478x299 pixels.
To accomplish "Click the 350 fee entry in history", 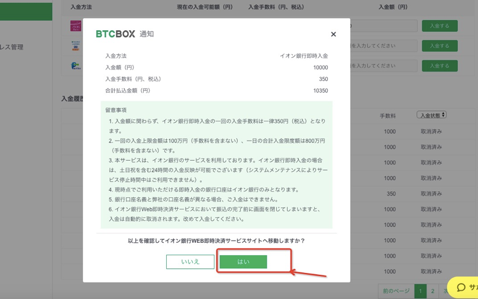I will point(391,194).
